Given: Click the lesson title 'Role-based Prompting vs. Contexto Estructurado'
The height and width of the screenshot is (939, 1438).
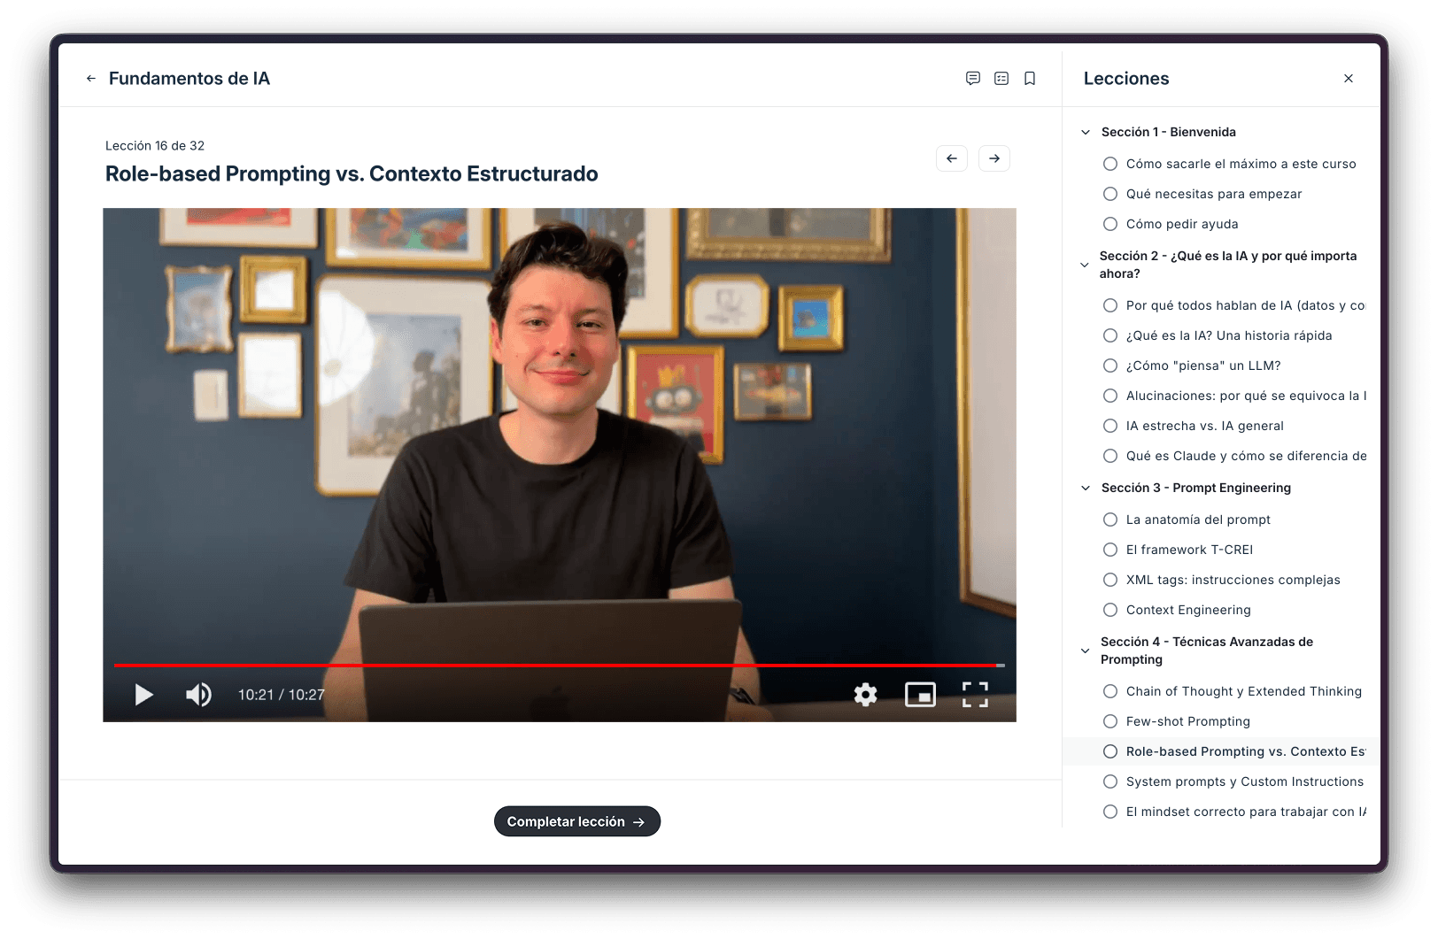Looking at the screenshot, I should tap(352, 174).
